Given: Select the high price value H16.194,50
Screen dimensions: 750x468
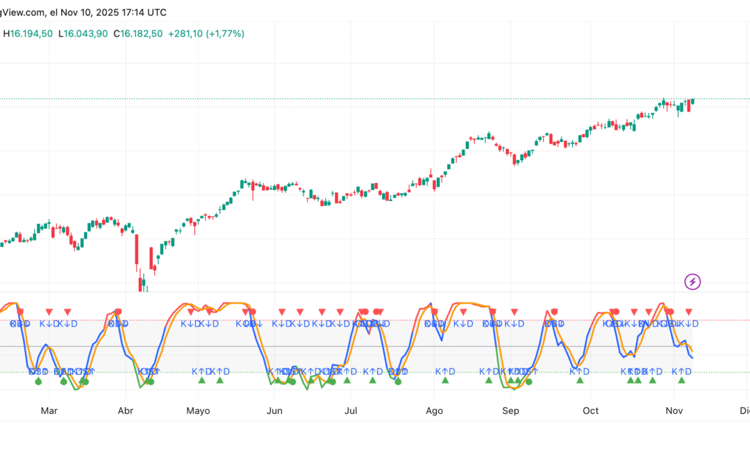Looking at the screenshot, I should coord(28,33).
